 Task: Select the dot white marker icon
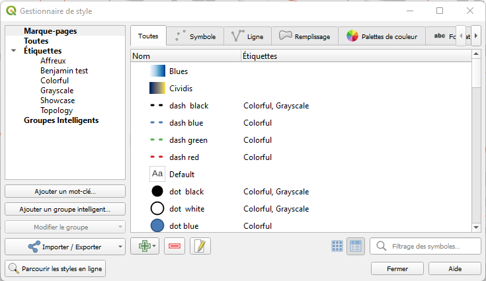coord(157,208)
